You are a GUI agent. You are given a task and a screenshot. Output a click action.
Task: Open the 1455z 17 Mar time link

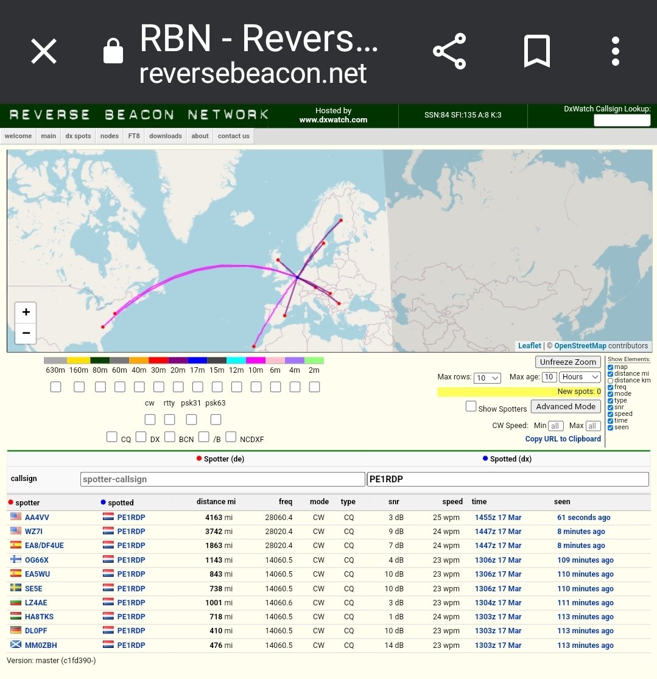(498, 517)
